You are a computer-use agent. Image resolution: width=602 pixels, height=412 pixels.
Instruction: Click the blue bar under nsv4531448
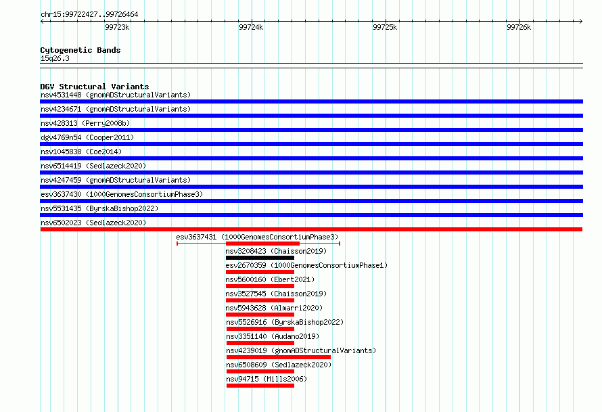(x=311, y=101)
